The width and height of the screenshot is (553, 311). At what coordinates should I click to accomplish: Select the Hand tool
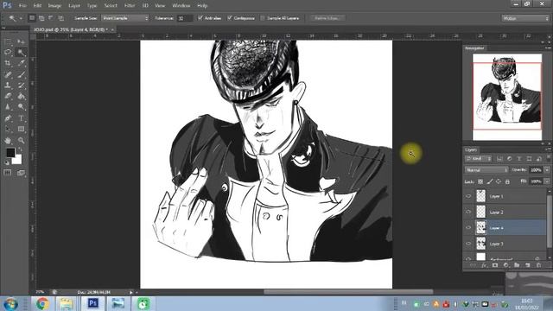pos(8,140)
